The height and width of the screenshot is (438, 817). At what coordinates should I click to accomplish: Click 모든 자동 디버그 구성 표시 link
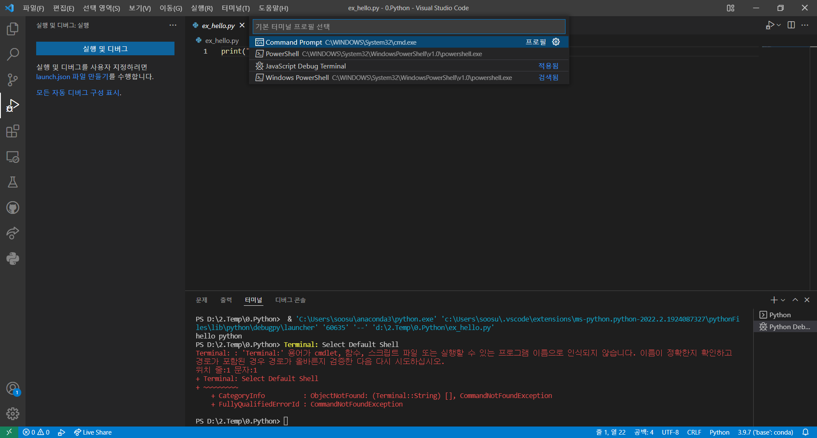(78, 92)
